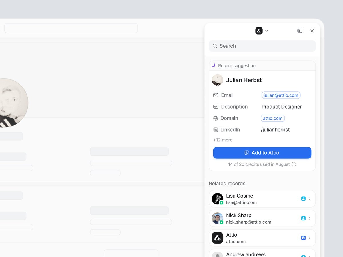Close the Attio panel

[x=312, y=31]
